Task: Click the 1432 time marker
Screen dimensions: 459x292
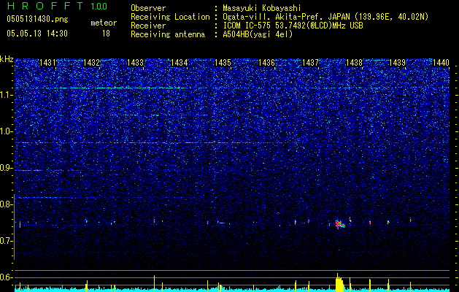Action: pyautogui.click(x=91, y=63)
